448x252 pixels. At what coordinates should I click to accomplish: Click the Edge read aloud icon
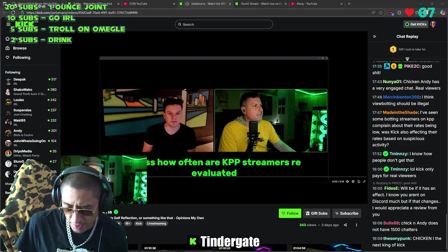point(373,13)
